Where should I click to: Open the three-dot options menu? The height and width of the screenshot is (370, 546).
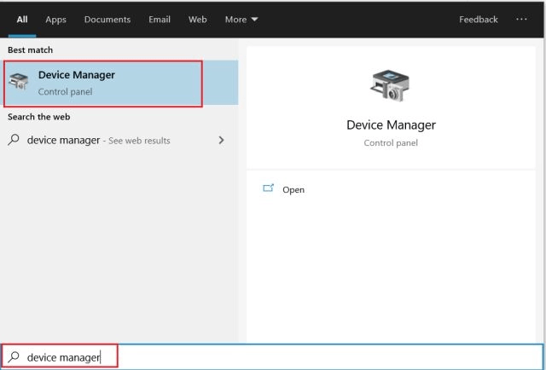pyautogui.click(x=521, y=19)
